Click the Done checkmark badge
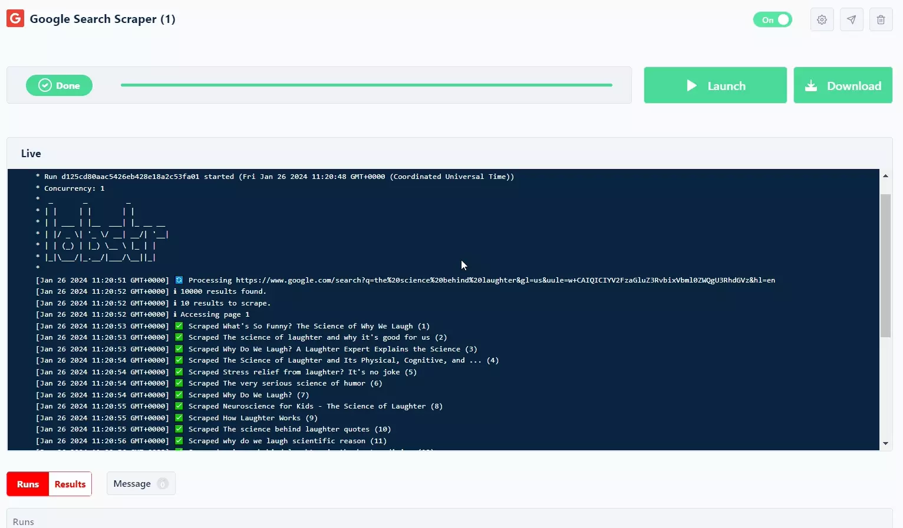Image resolution: width=903 pixels, height=528 pixels. 45,85
